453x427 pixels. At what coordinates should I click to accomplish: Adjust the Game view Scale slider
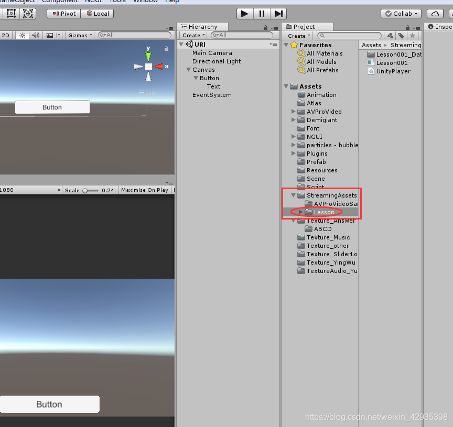point(90,191)
